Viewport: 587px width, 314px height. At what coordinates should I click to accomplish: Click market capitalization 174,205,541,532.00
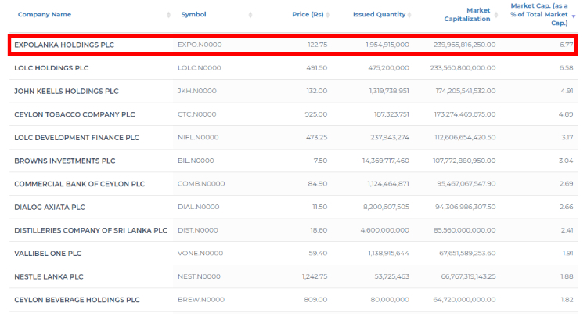pyautogui.click(x=466, y=91)
